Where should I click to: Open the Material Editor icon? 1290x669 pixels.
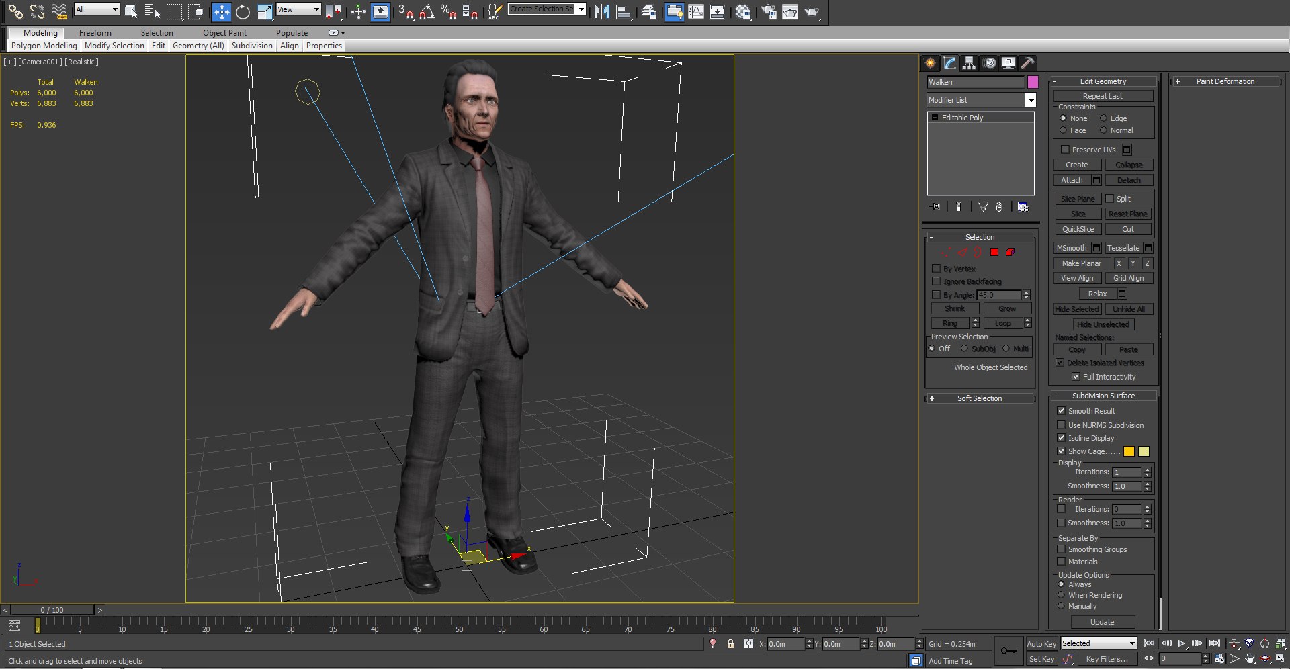742,11
